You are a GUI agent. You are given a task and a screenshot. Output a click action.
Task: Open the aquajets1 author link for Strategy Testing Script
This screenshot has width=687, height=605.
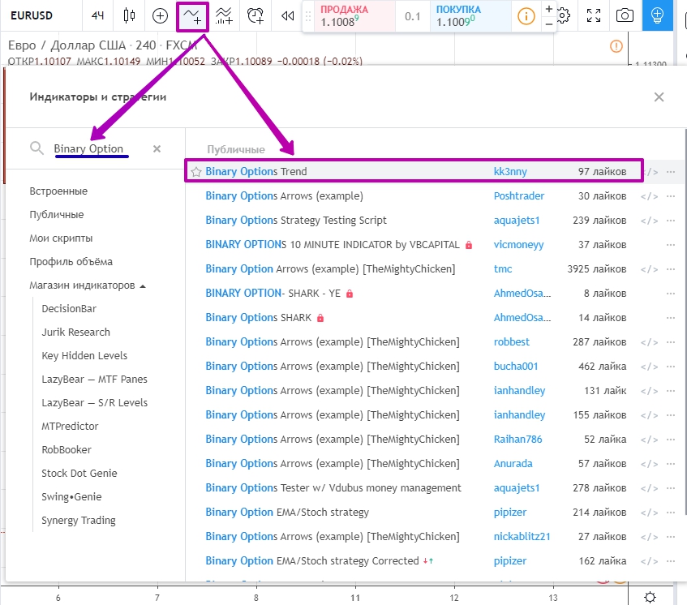(517, 221)
